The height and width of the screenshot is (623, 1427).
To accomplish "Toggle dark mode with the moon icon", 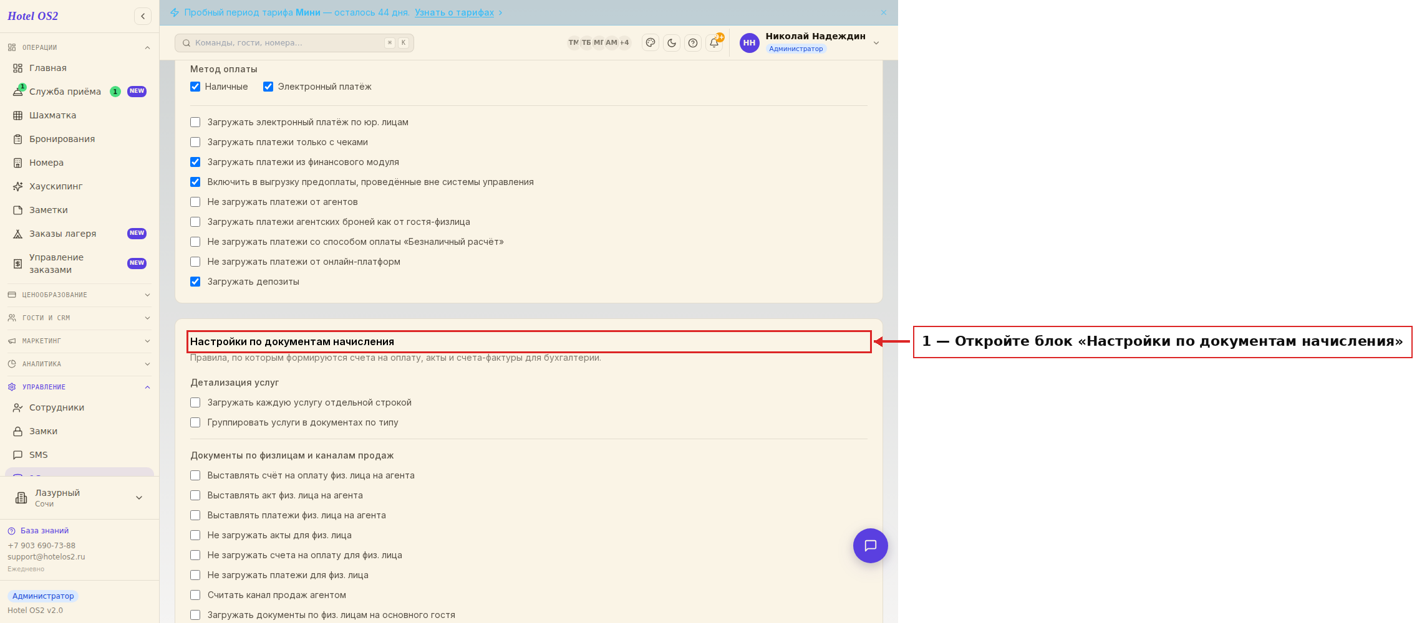I will (672, 43).
